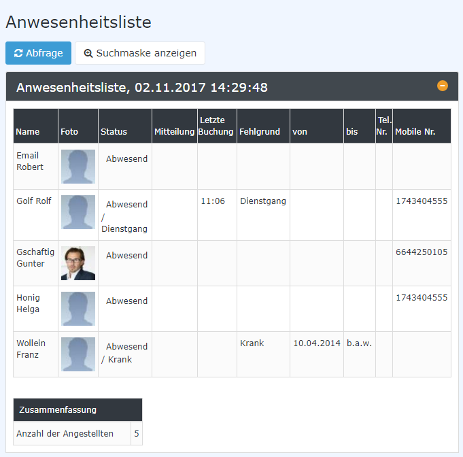
Task: Click Franz Wollein's placeholder avatar
Action: [78, 354]
